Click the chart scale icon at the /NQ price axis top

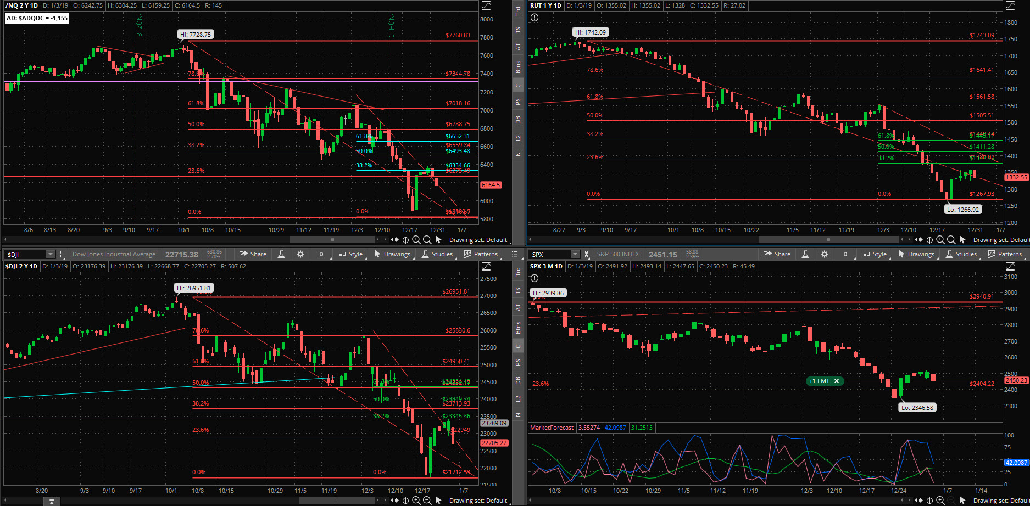point(486,6)
